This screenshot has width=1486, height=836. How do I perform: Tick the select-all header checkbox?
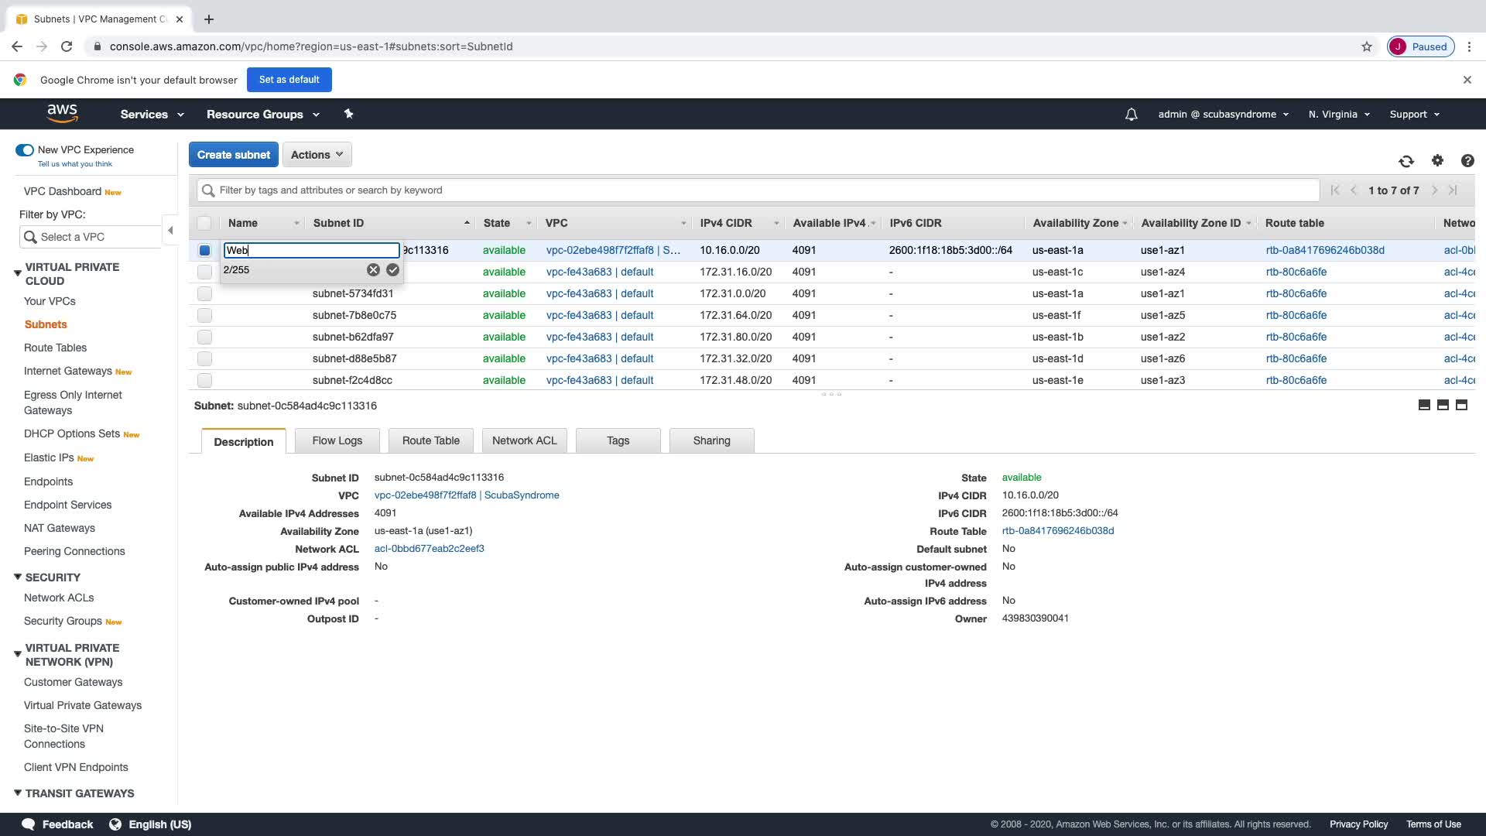pyautogui.click(x=204, y=224)
